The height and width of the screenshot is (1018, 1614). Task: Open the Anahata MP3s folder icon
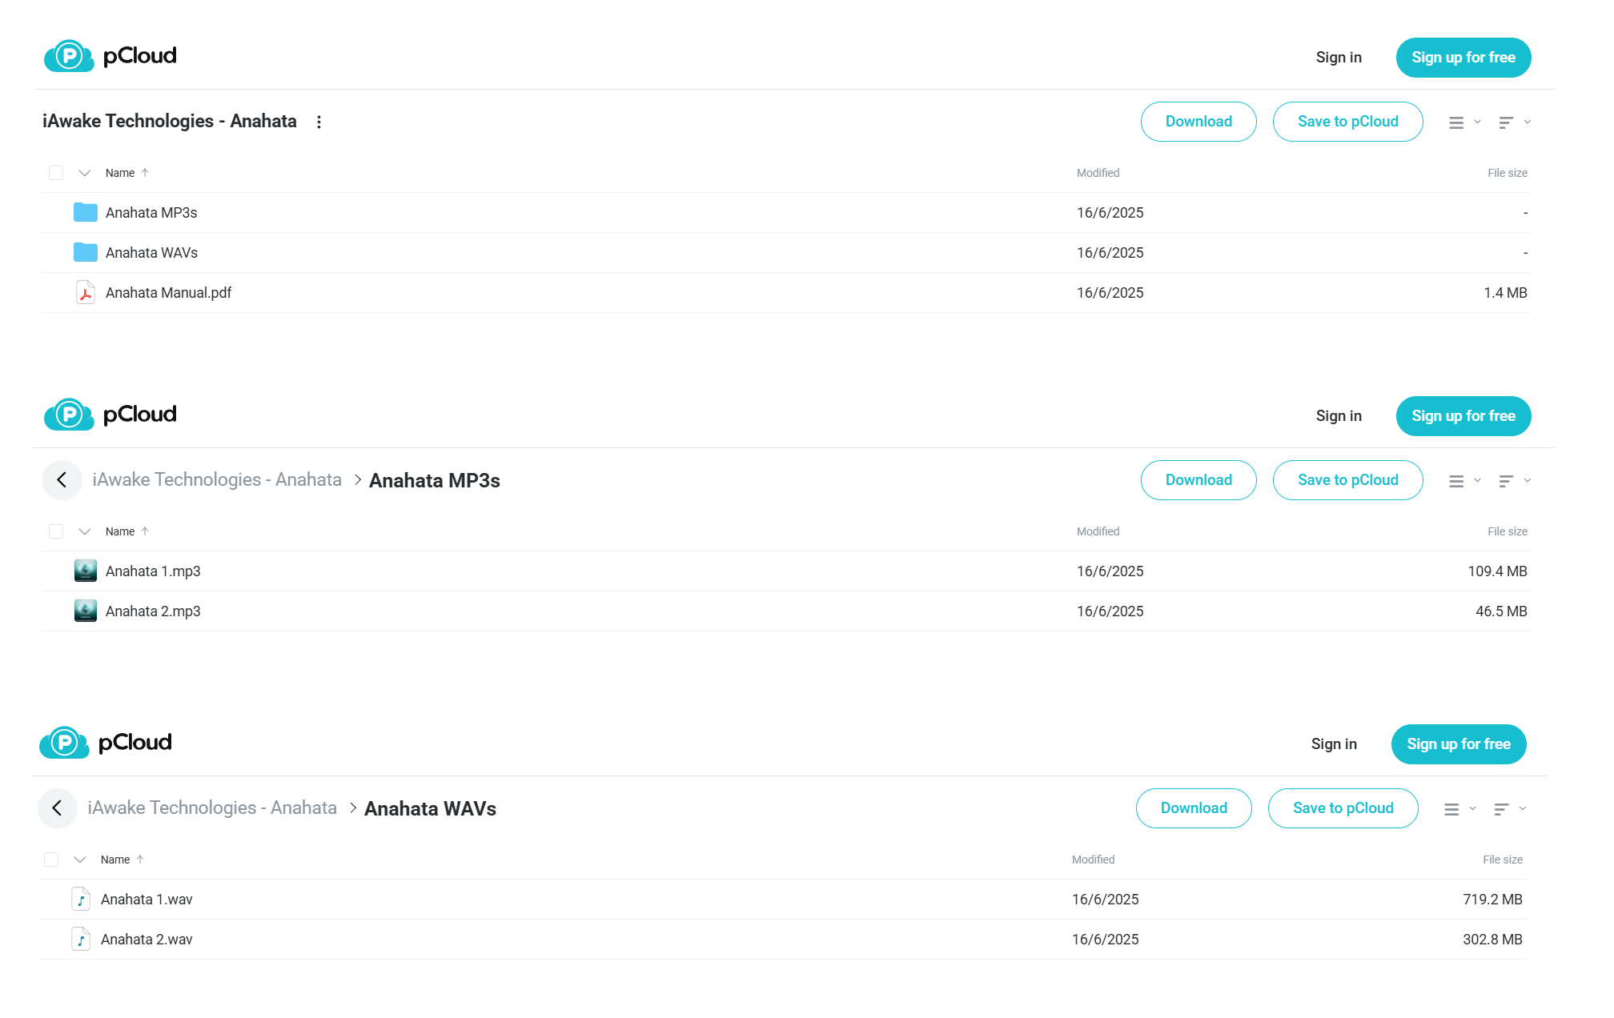click(86, 212)
